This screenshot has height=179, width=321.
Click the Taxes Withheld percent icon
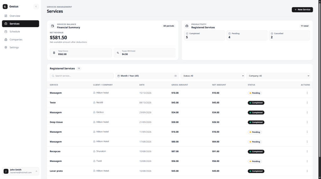(x=118, y=53)
